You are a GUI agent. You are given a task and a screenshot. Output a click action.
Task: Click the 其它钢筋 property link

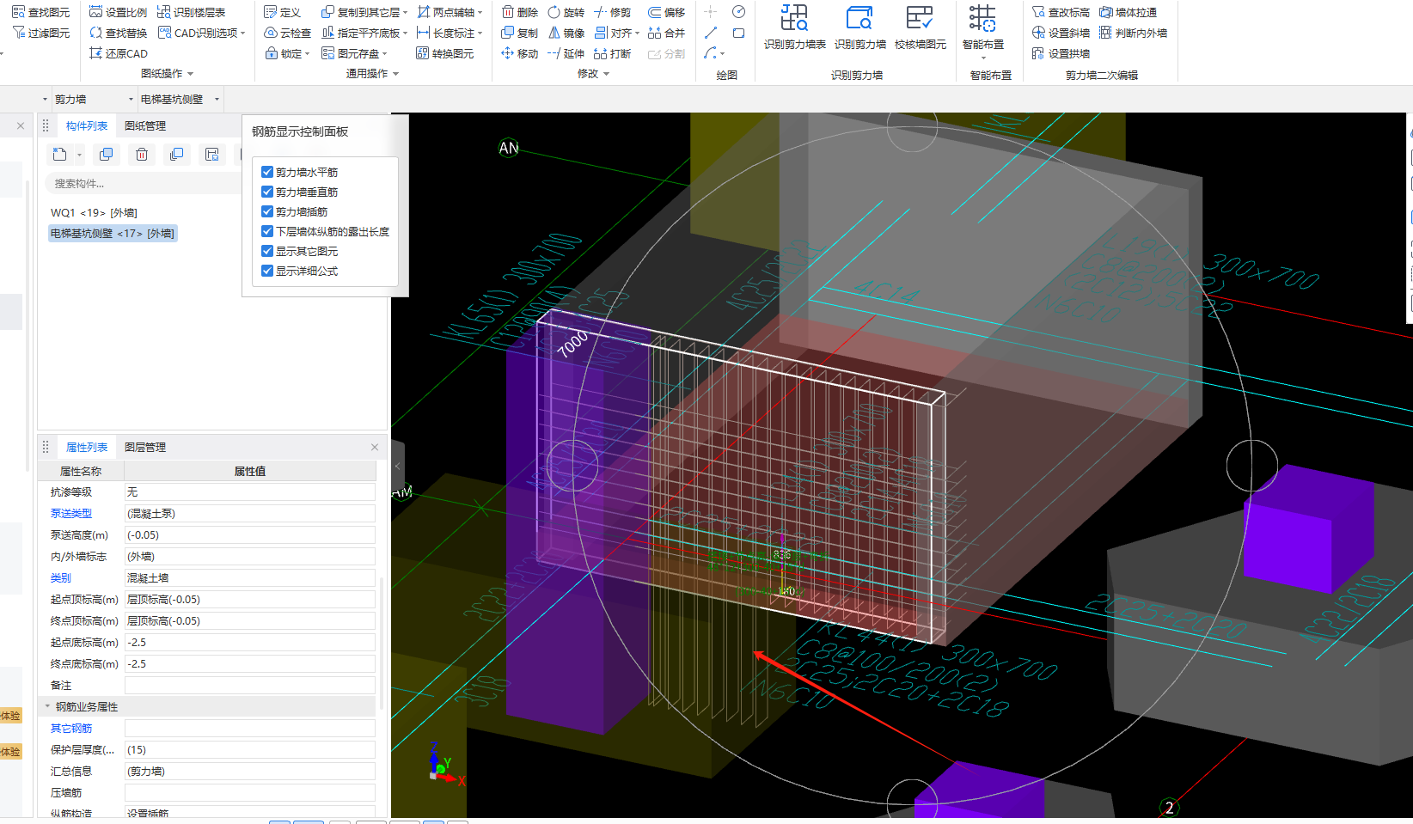[x=71, y=728]
